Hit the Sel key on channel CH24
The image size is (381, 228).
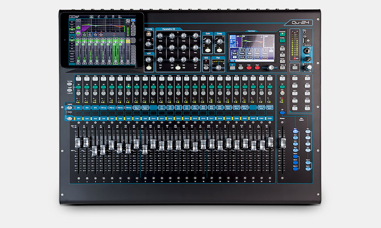pos(270,87)
